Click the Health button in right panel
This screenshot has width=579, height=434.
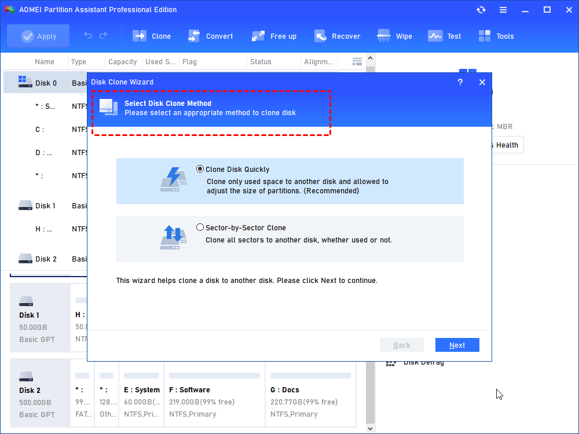click(507, 145)
